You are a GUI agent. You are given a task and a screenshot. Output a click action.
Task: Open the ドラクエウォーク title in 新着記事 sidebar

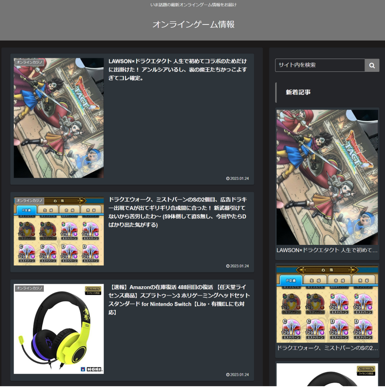tap(327, 348)
